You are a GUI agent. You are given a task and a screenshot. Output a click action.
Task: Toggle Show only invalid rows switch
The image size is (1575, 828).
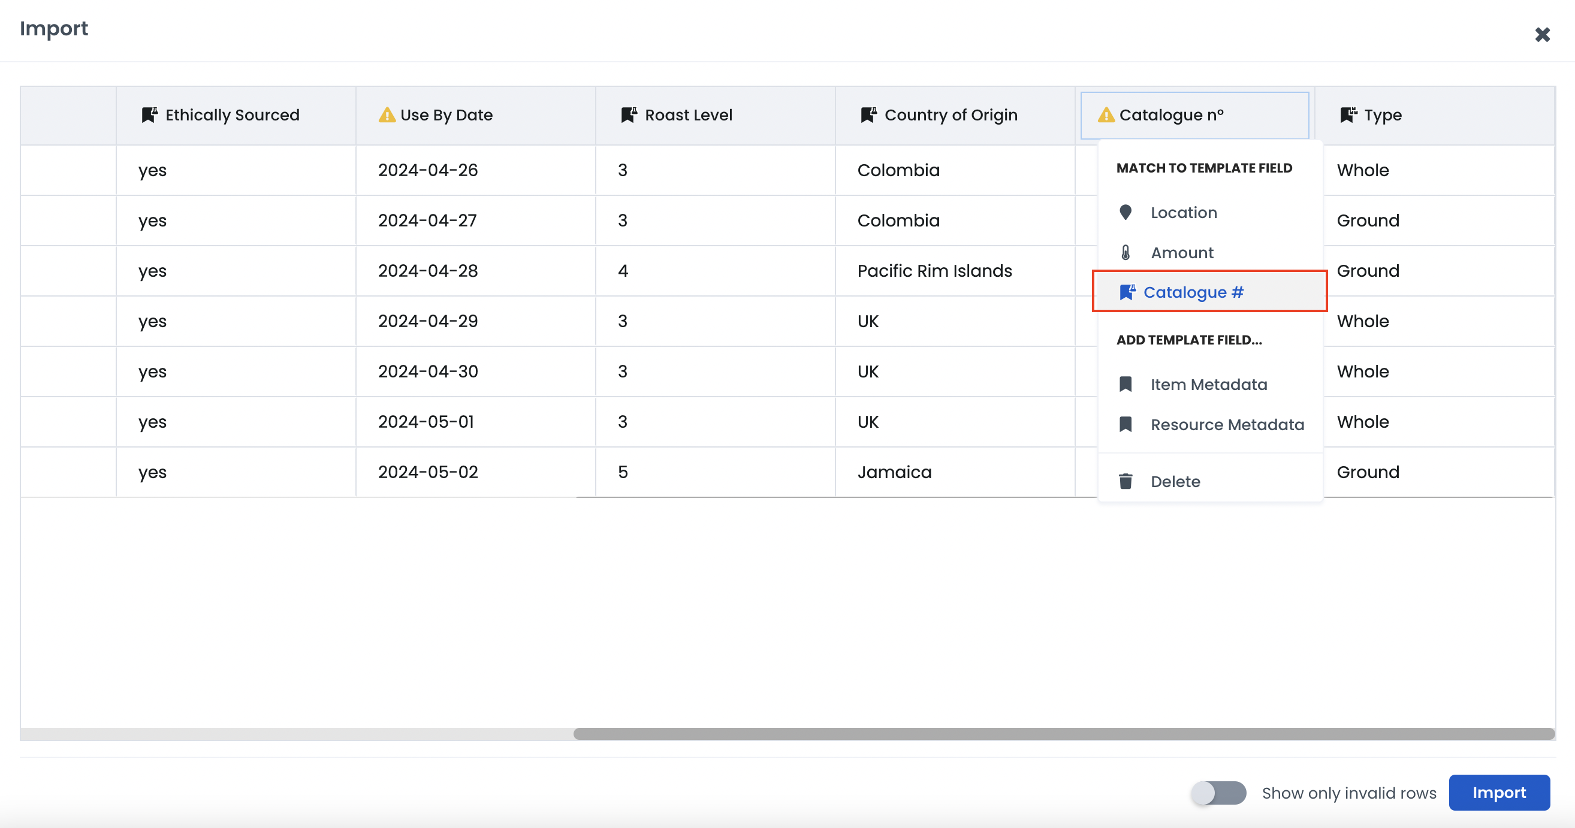coord(1218,793)
